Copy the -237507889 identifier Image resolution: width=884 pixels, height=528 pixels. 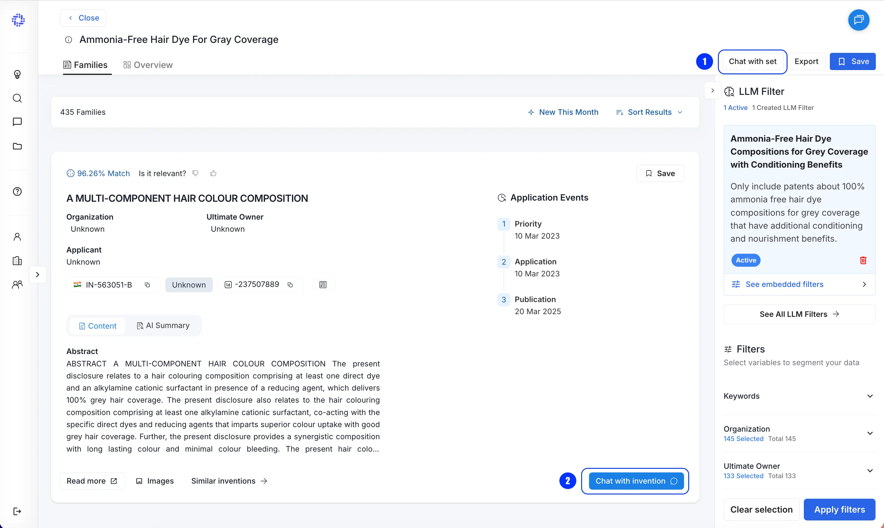pos(290,285)
